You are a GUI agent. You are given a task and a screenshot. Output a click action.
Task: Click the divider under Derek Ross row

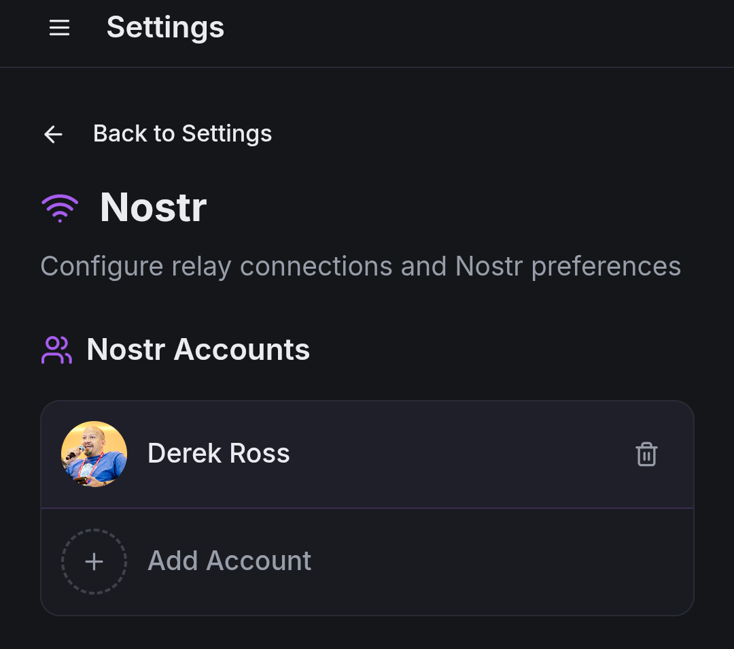(x=368, y=507)
